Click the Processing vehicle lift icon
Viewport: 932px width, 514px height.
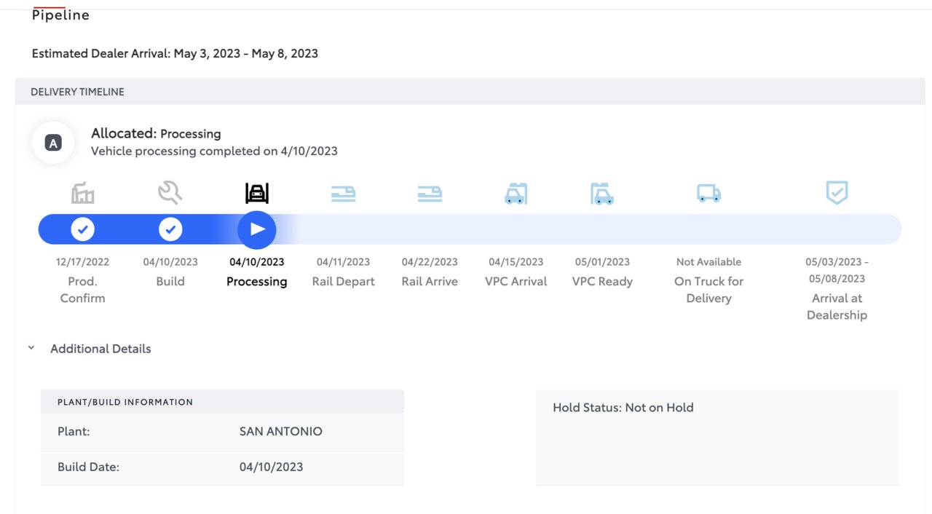point(257,193)
